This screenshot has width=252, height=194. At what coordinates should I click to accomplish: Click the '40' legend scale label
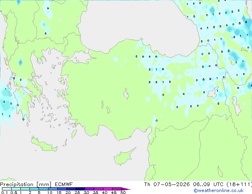click(x=105, y=192)
